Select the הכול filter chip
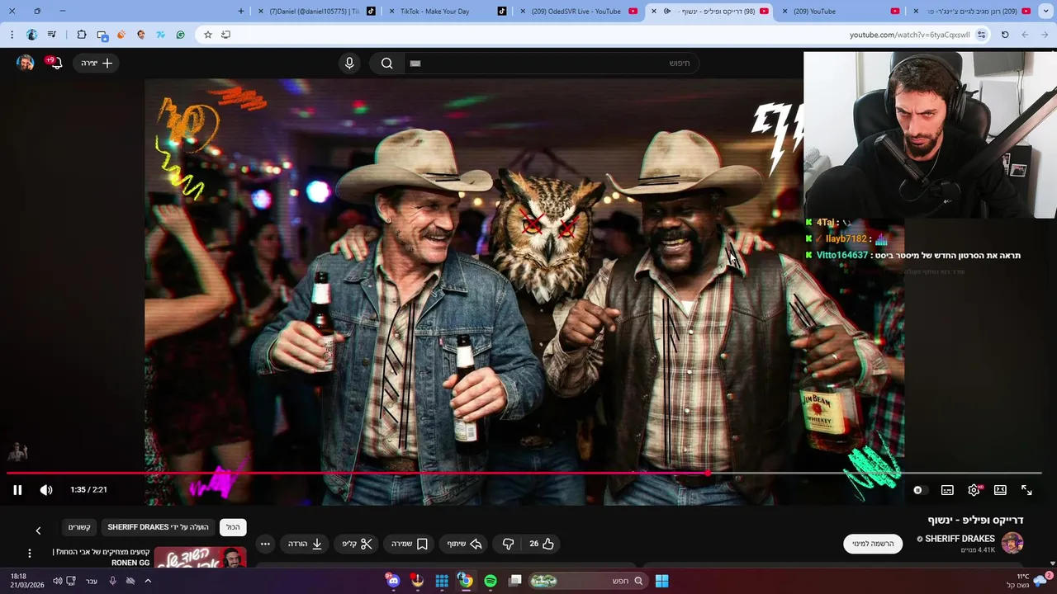This screenshot has height=594, width=1057. [234, 527]
